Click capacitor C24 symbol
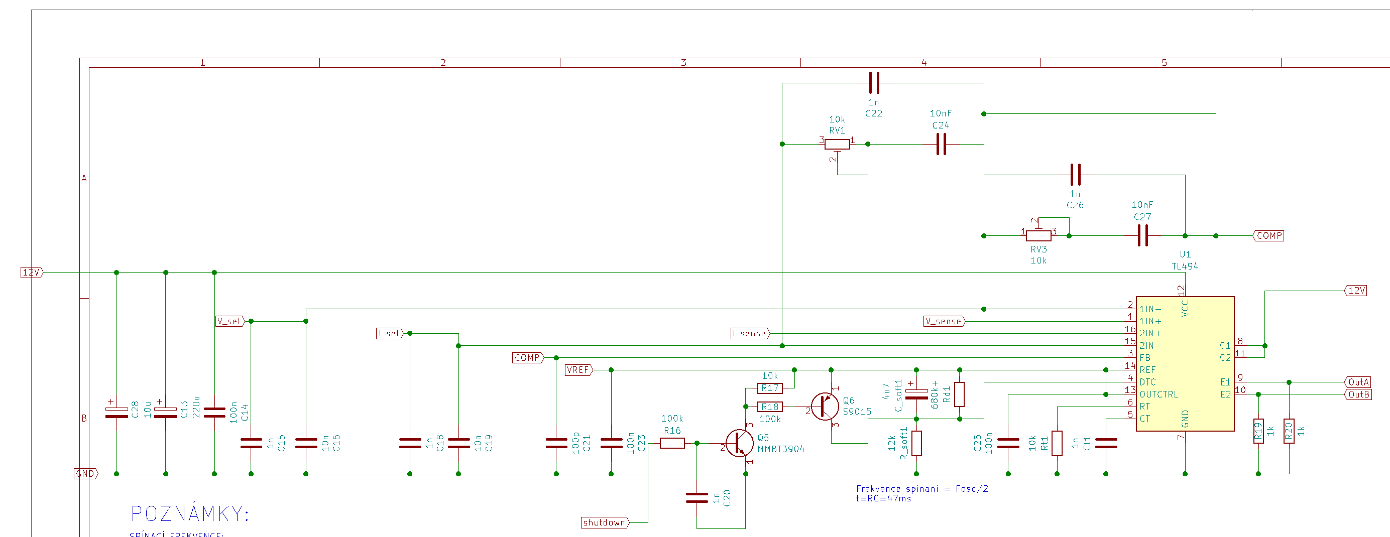This screenshot has height=537, width=1390. pos(941,144)
